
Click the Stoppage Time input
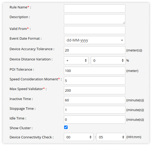(x=94, y=110)
